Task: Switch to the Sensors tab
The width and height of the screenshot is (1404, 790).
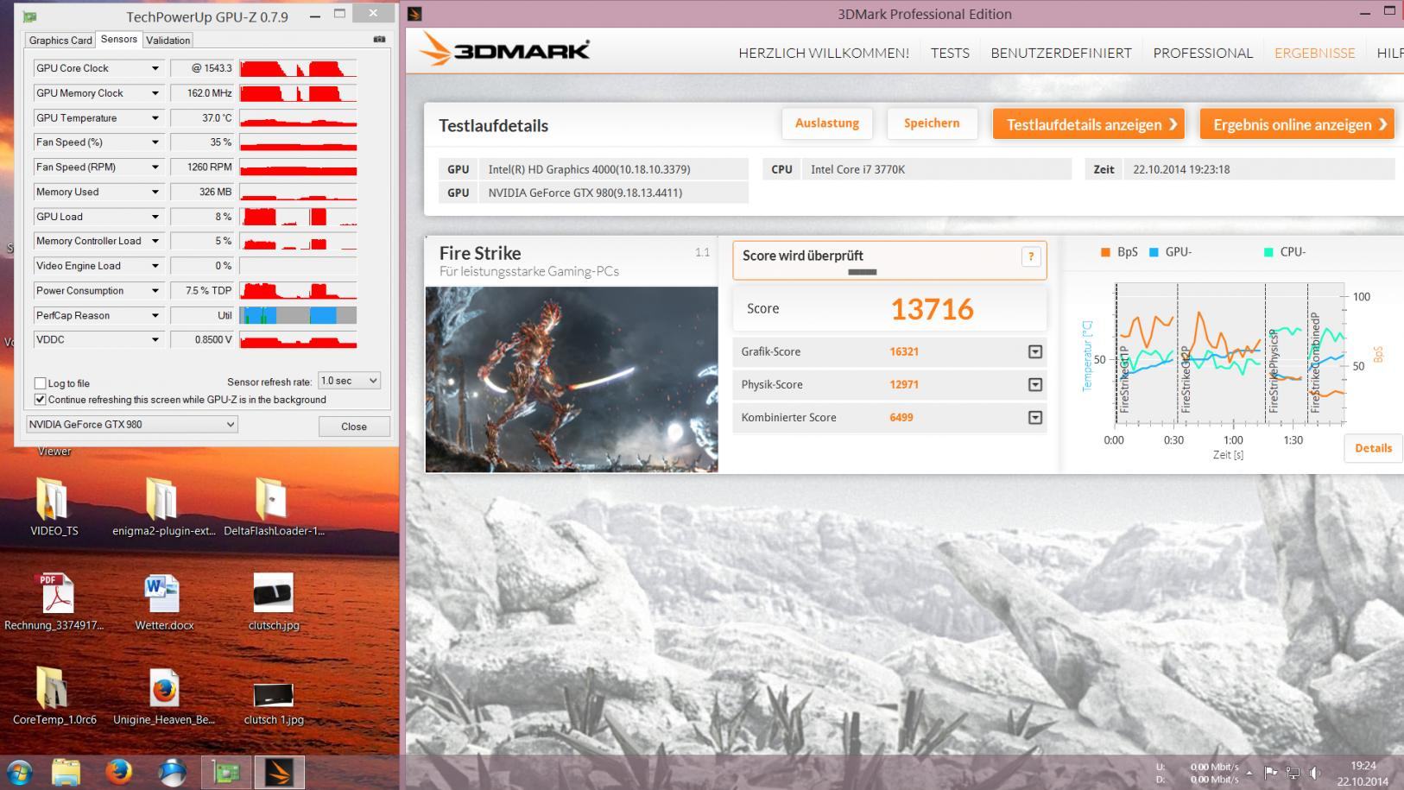Action: tap(118, 40)
